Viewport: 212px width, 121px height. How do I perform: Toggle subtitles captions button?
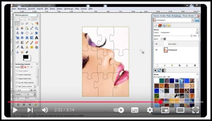pos(135,110)
